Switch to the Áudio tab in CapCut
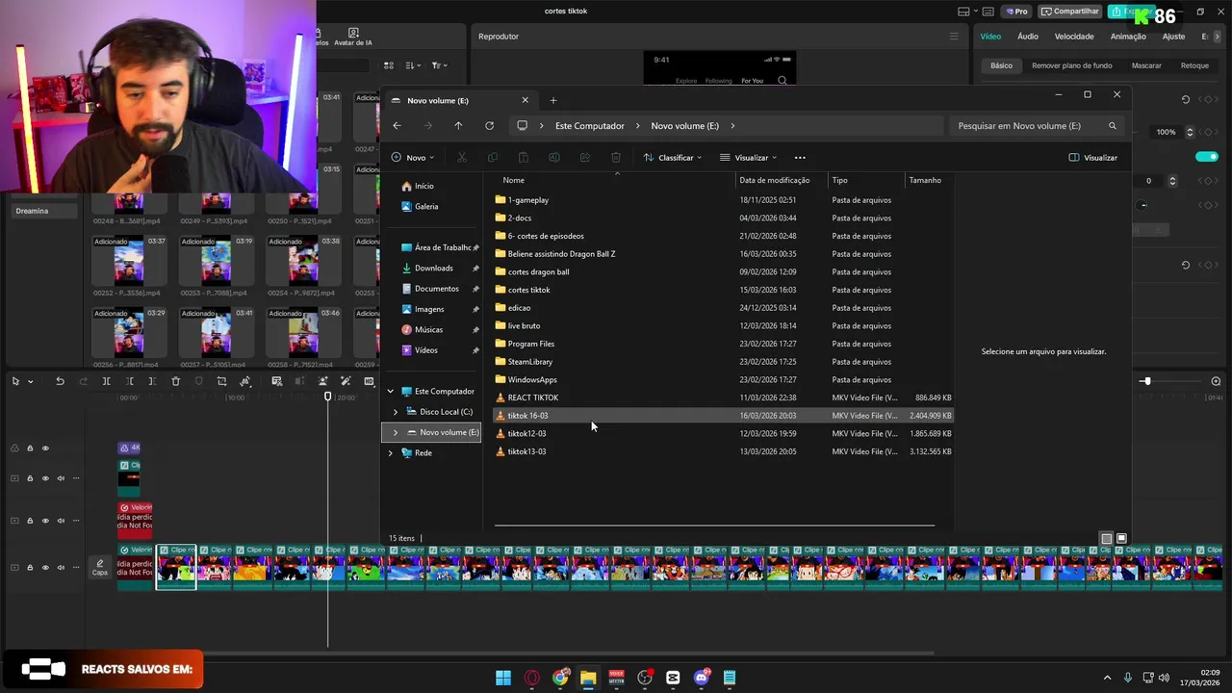 [x=1028, y=37]
